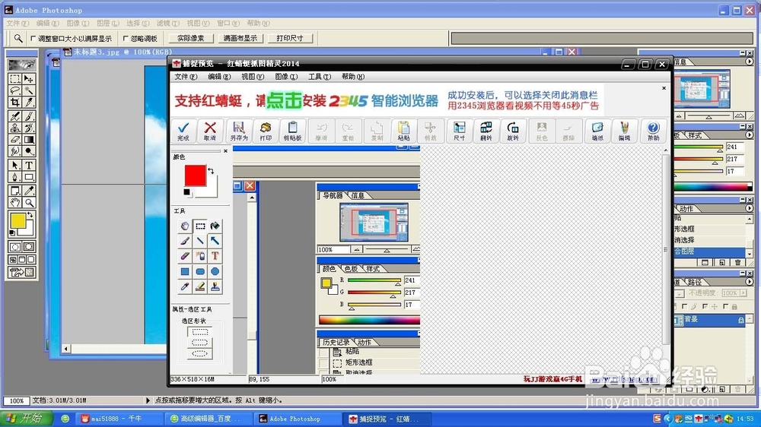Click the Photoshop color spectrum ramp bar
This screenshot has height=427, width=761.
712,186
